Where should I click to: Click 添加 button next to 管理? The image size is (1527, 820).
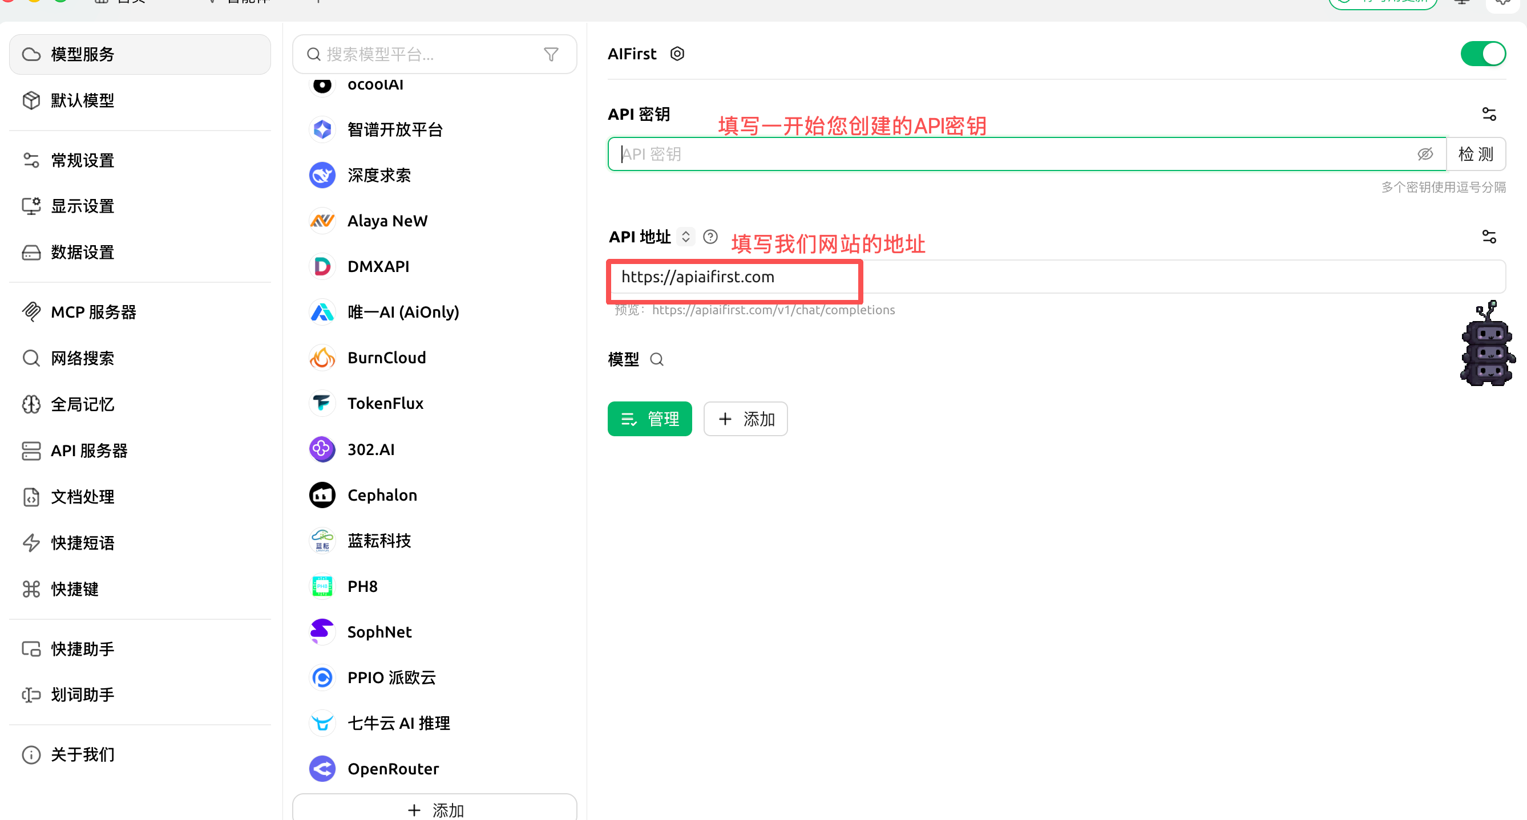click(x=746, y=419)
